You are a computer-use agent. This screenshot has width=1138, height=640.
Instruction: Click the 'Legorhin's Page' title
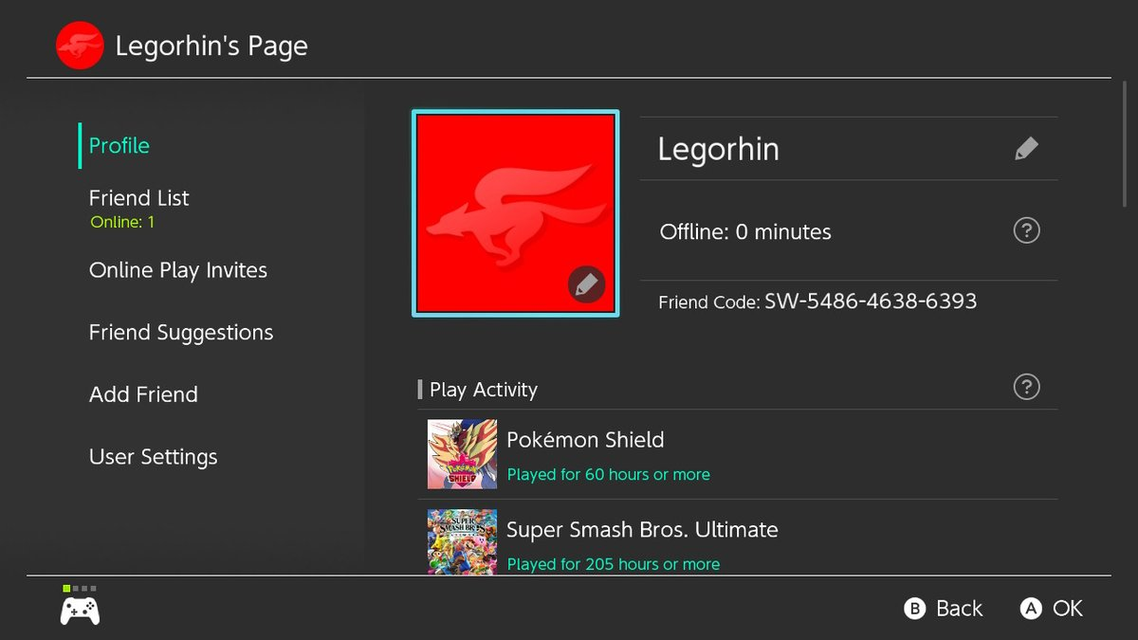tap(211, 46)
